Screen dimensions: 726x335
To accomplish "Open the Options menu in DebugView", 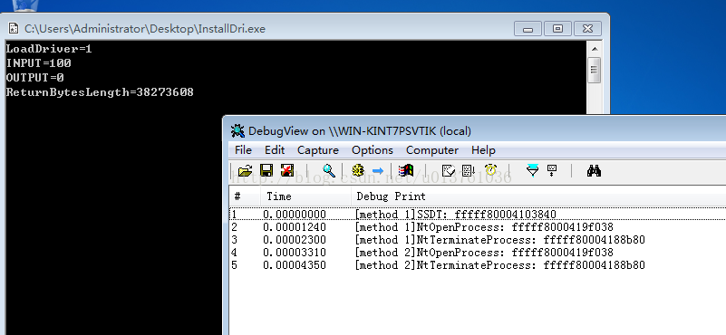I will [373, 150].
